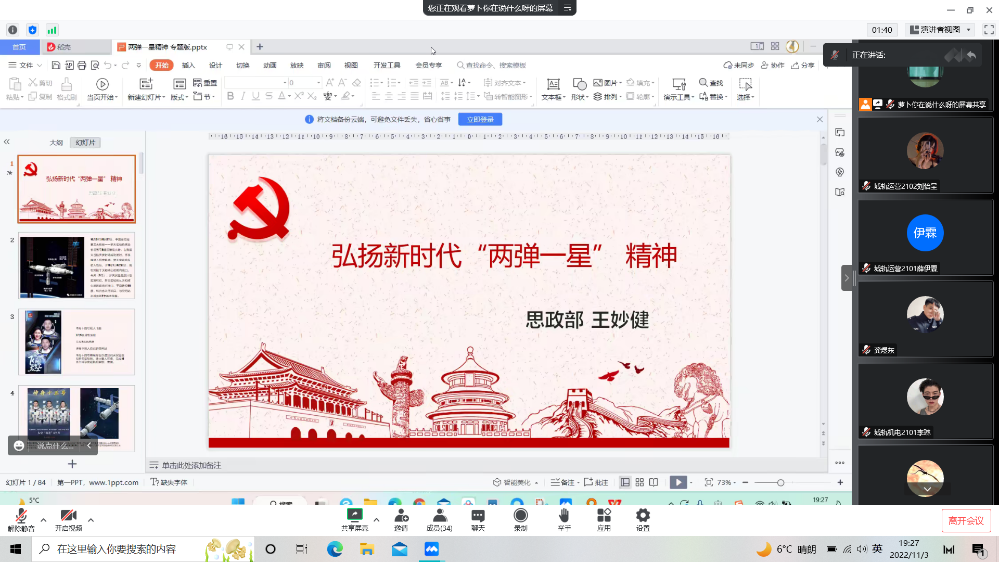The image size is (999, 562).
Task: Switch to slide sorter view in status bar
Action: 639,482
